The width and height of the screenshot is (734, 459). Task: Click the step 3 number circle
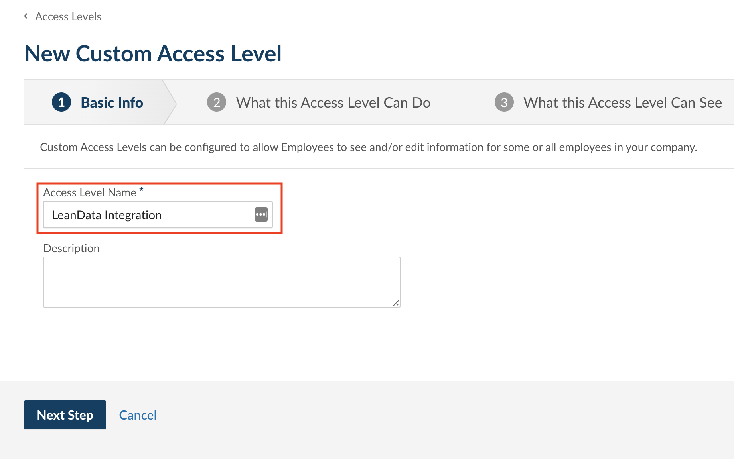point(504,102)
